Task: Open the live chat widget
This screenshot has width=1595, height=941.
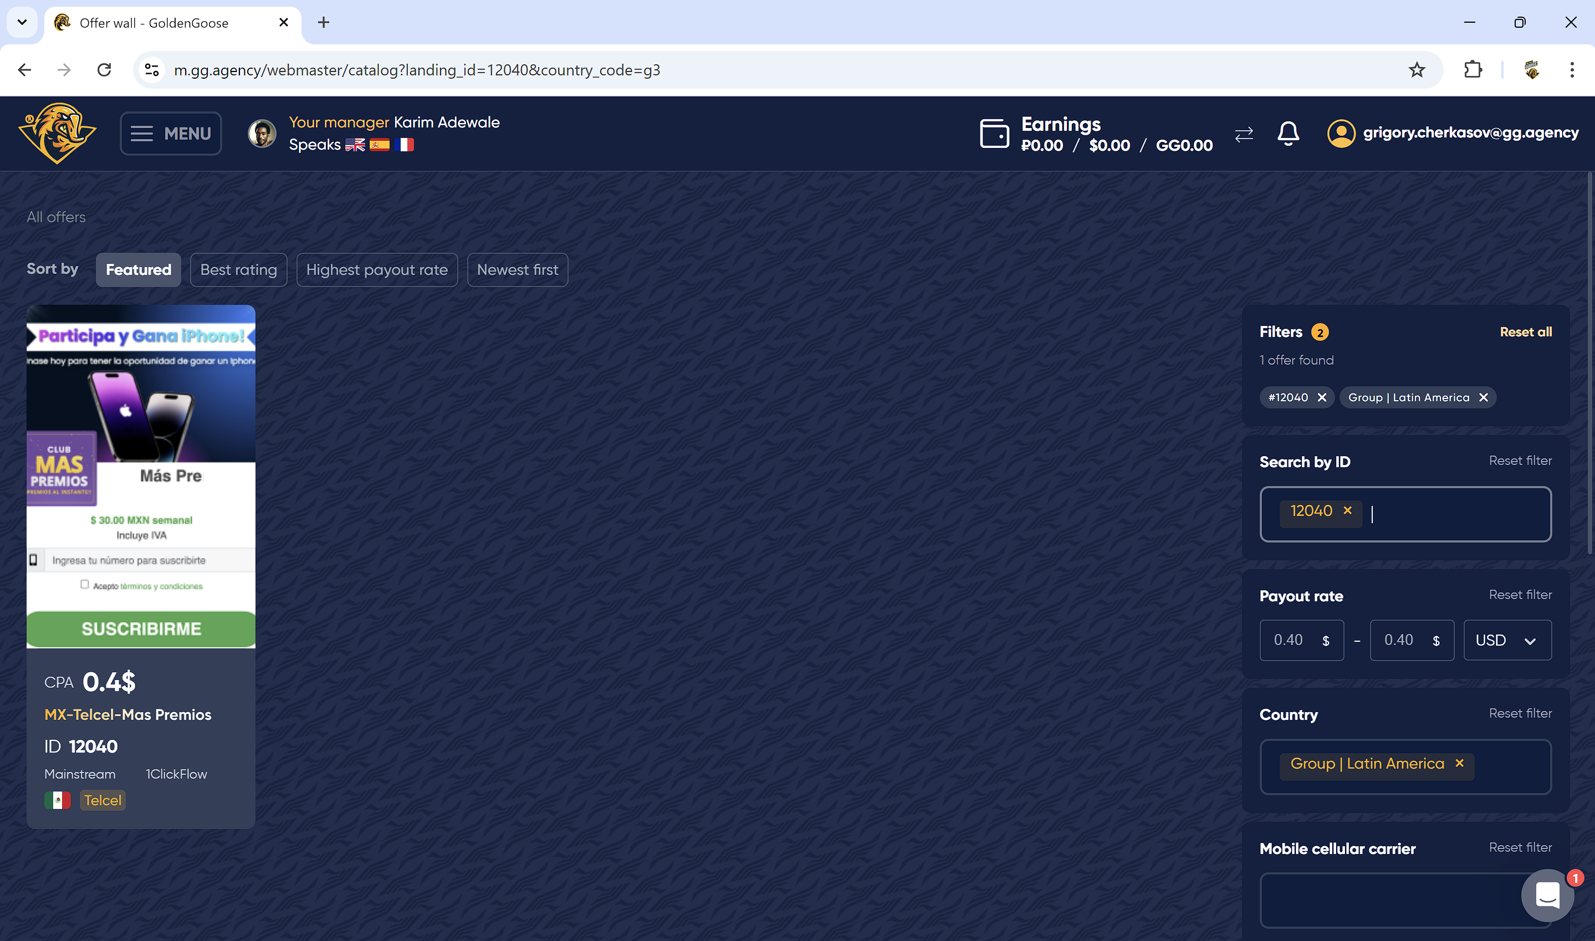Action: pyautogui.click(x=1547, y=896)
